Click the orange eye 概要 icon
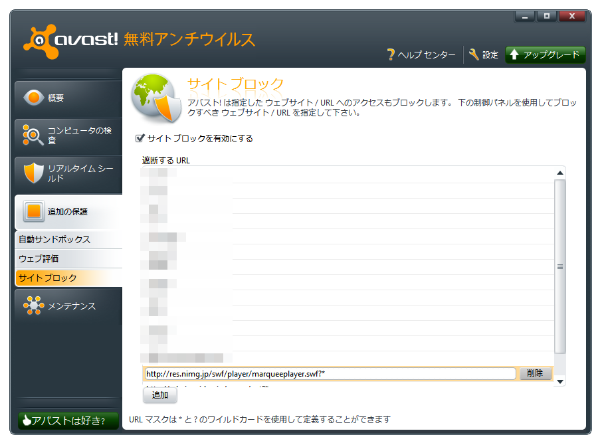 pos(33,98)
